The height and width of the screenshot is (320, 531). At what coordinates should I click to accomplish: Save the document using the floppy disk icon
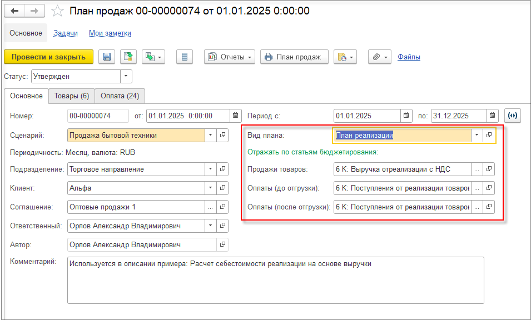pos(107,57)
